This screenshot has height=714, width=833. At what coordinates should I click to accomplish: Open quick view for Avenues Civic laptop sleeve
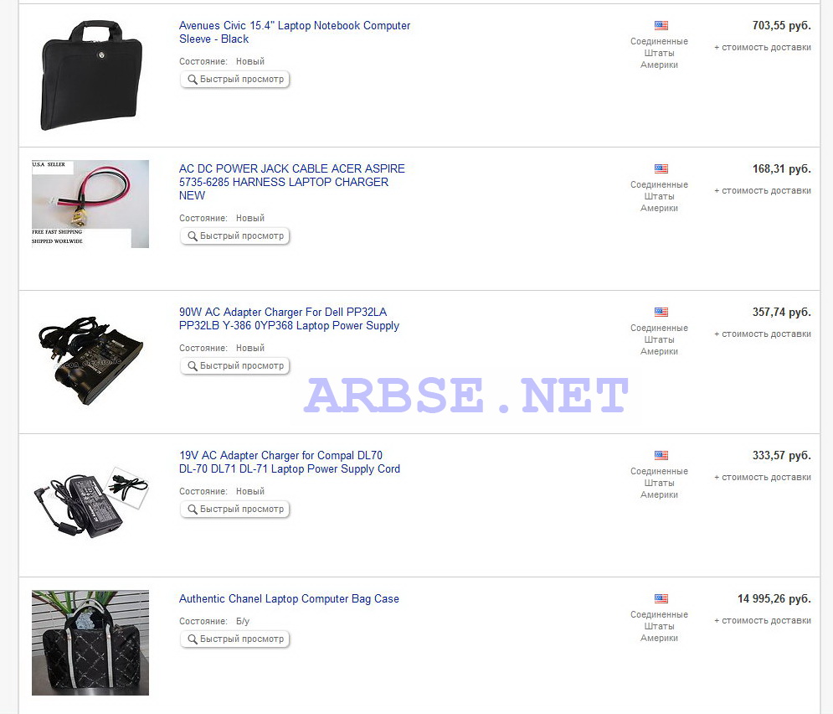coord(234,80)
